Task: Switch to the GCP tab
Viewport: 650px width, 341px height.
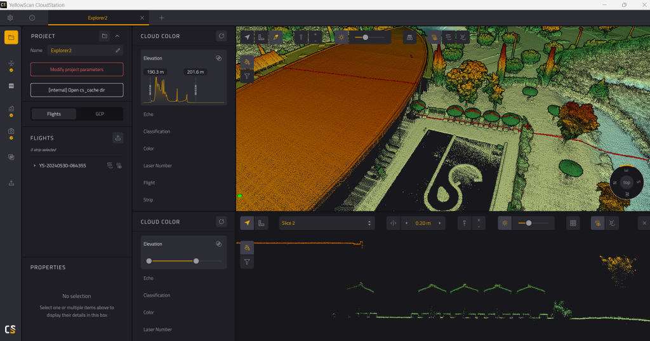Action: [x=100, y=114]
